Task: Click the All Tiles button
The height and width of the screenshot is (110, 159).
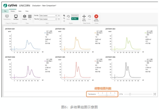Action: [x=75, y=19]
